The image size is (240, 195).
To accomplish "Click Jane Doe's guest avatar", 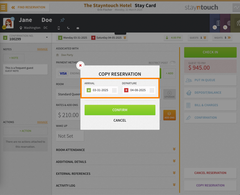I will 8,23.
